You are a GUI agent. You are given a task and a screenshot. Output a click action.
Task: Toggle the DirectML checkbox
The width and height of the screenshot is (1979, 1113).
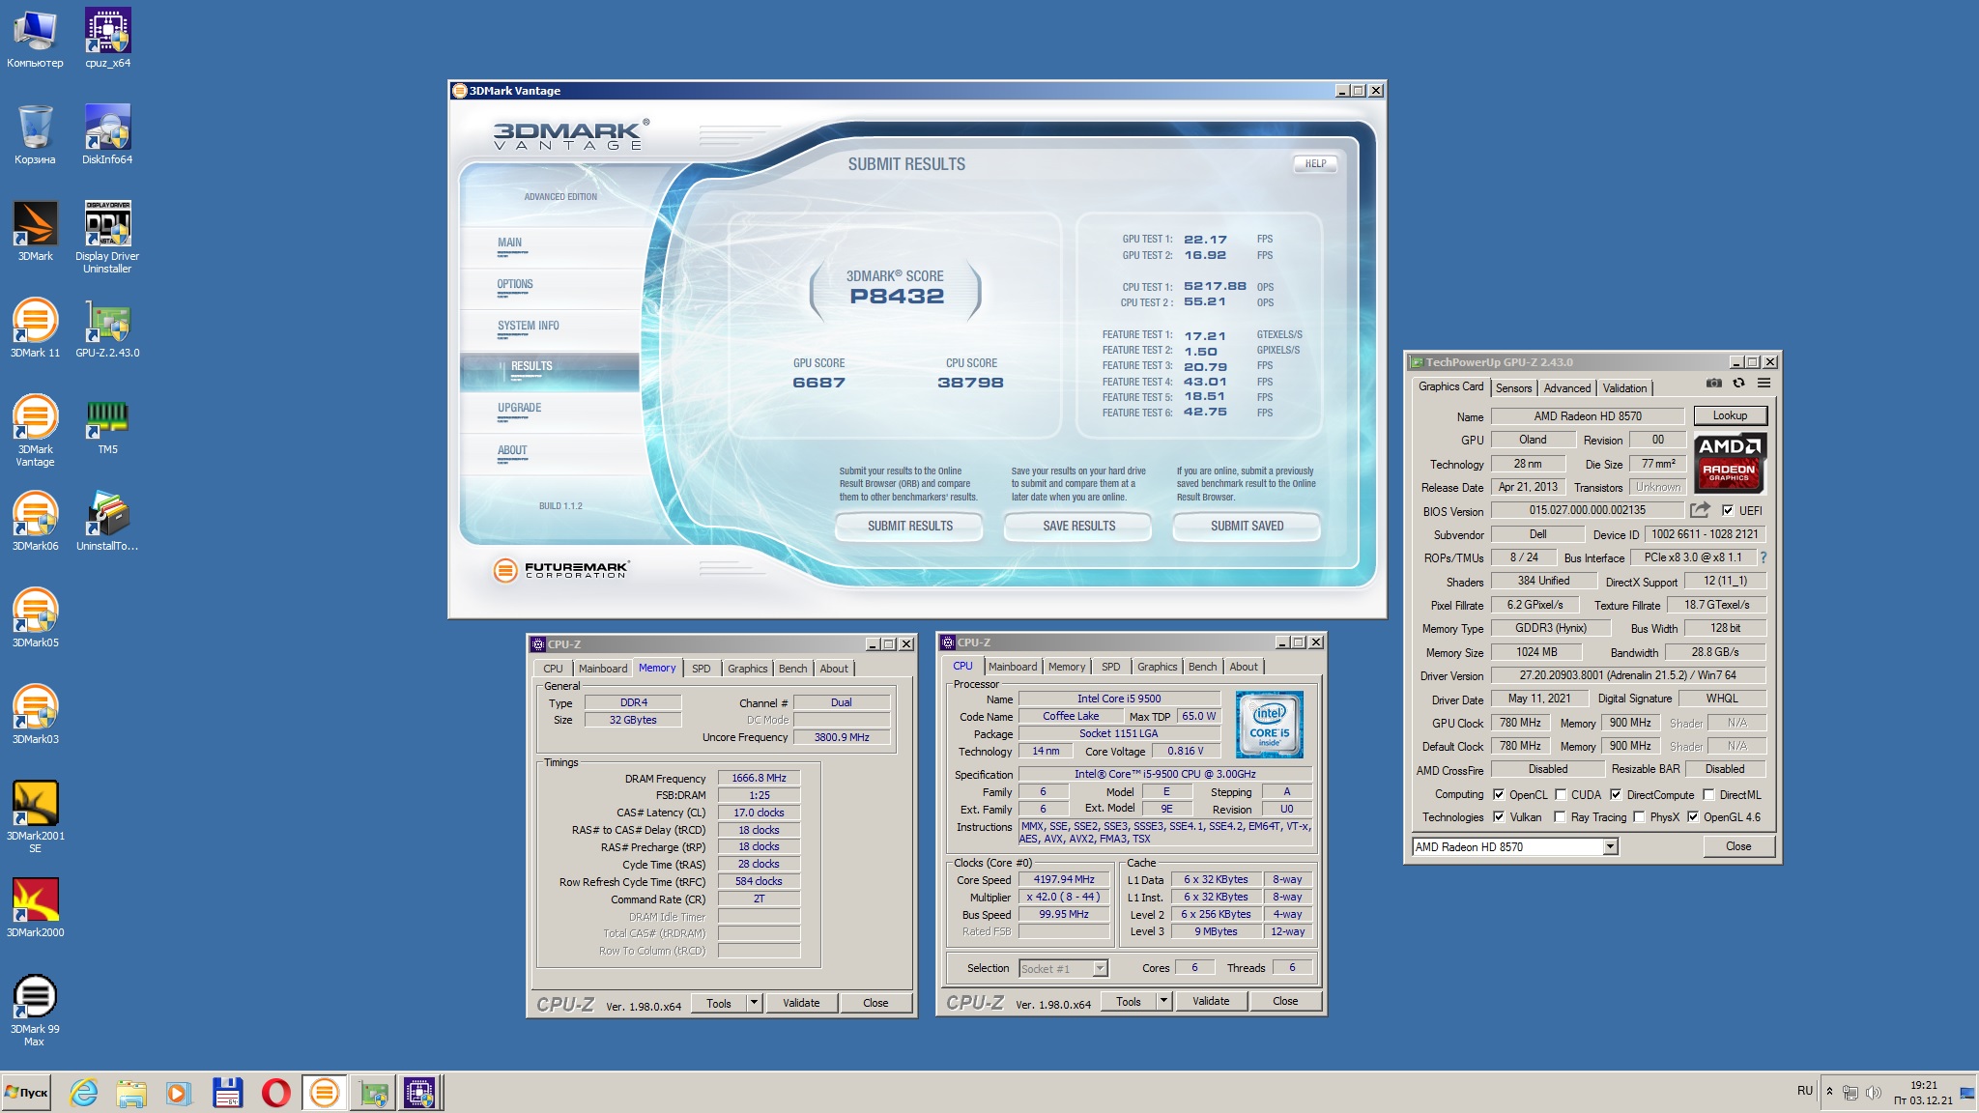(1708, 795)
